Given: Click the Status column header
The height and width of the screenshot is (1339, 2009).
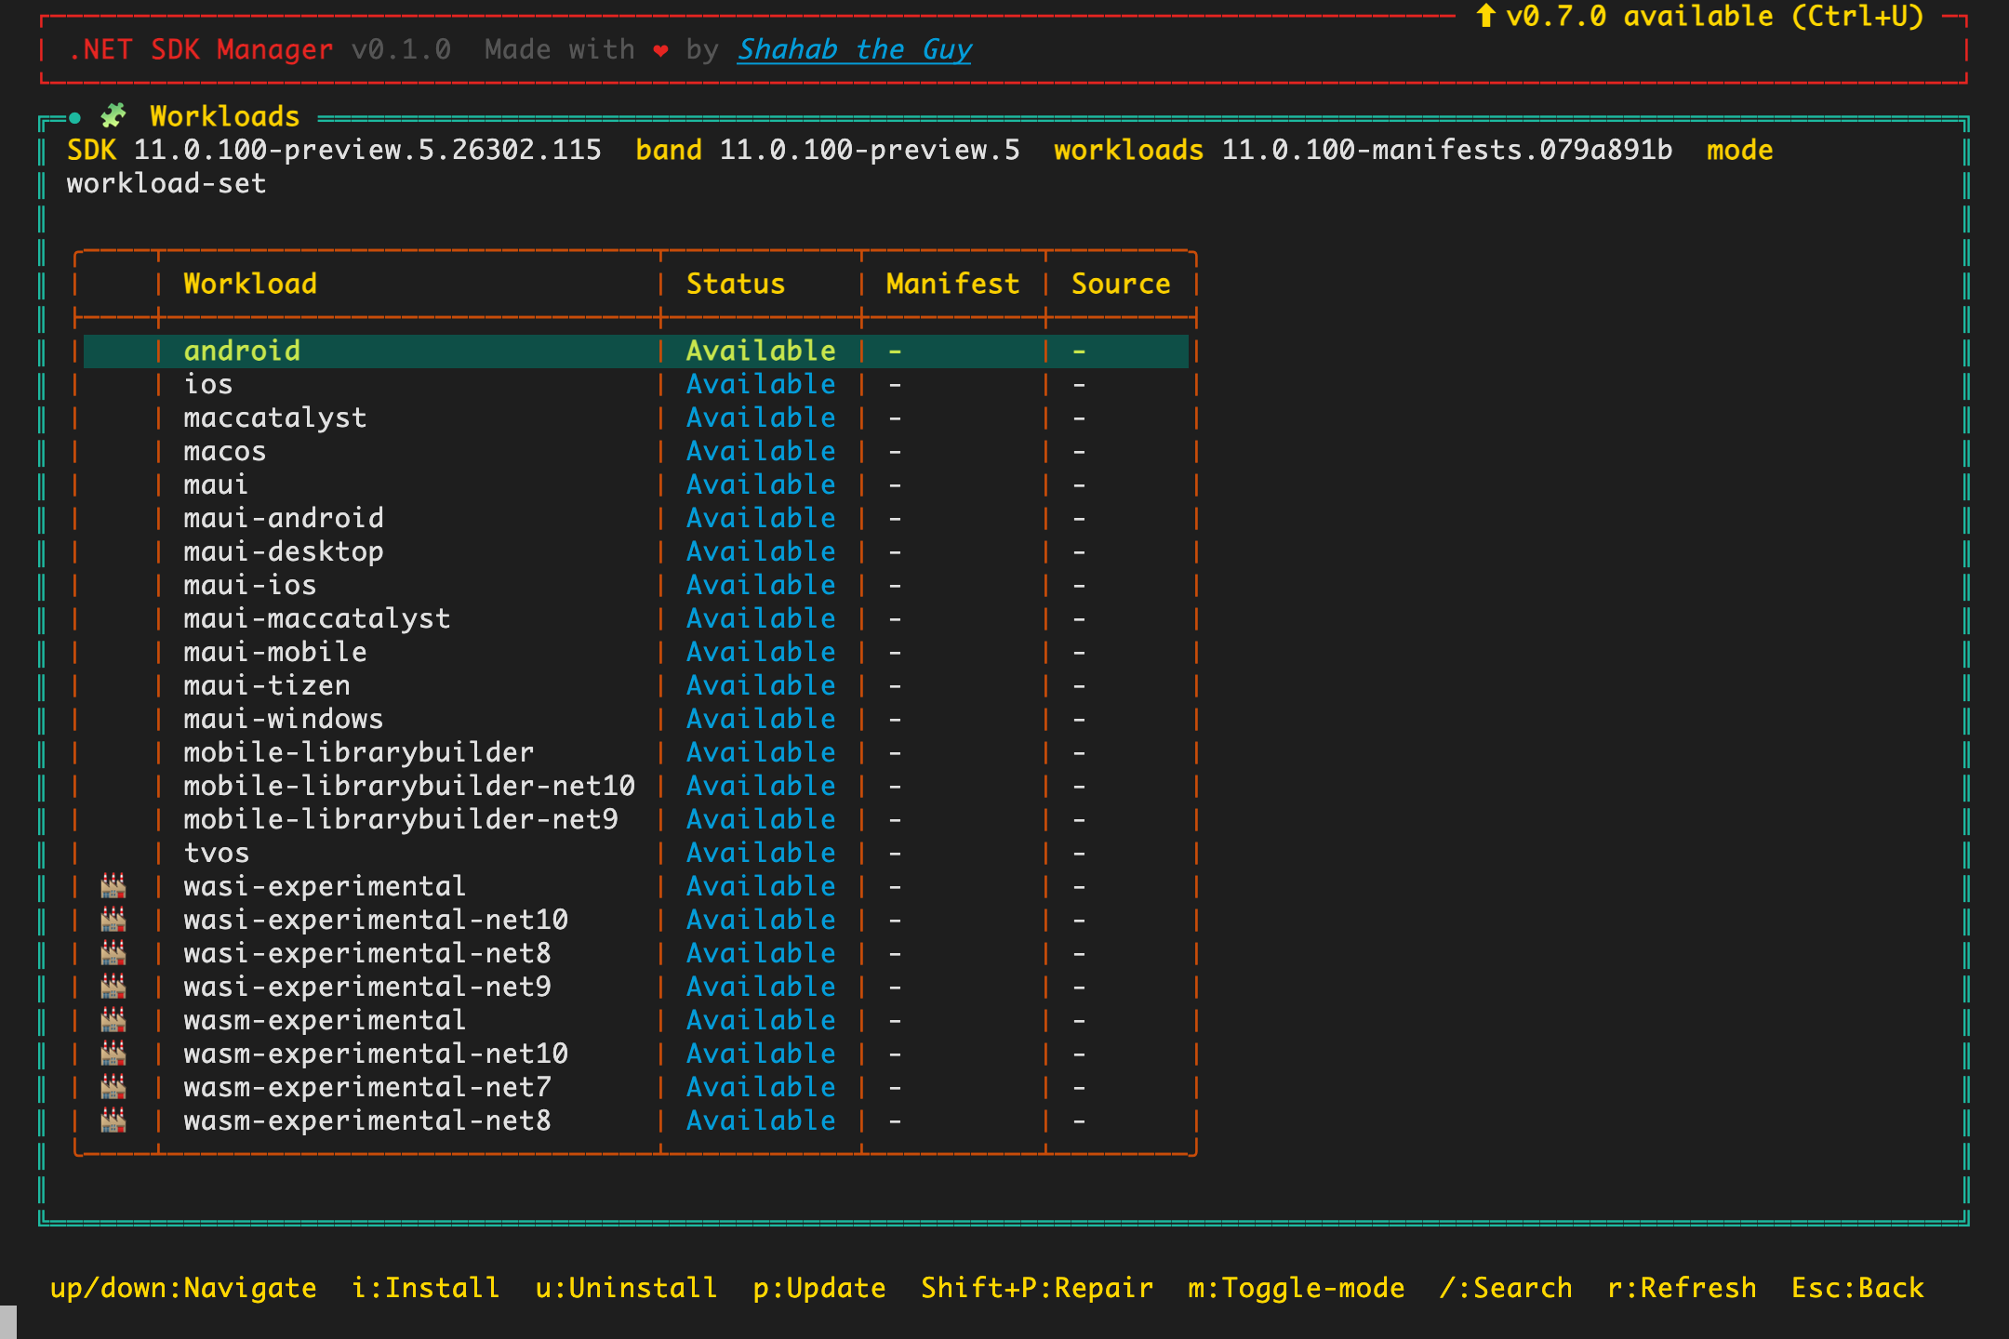Looking at the screenshot, I should [x=736, y=284].
